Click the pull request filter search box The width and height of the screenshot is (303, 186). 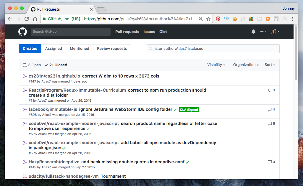[213, 49]
